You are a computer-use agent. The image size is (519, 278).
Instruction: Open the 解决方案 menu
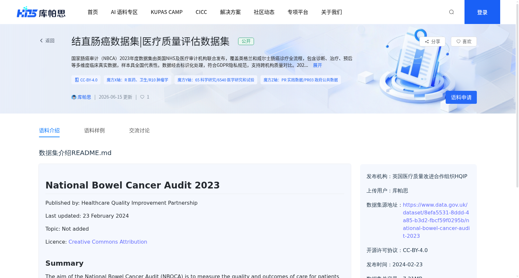(230, 12)
